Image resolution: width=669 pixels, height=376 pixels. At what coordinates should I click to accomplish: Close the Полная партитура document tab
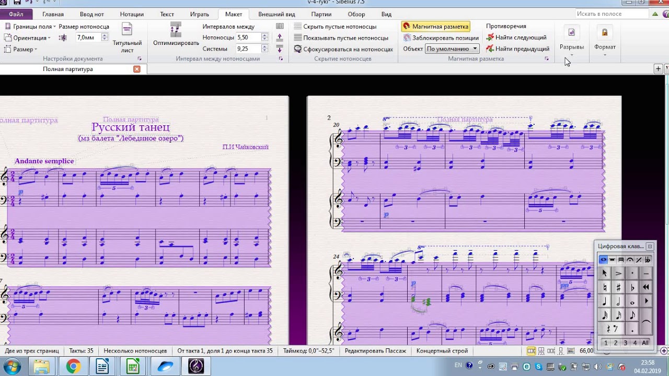click(x=137, y=69)
